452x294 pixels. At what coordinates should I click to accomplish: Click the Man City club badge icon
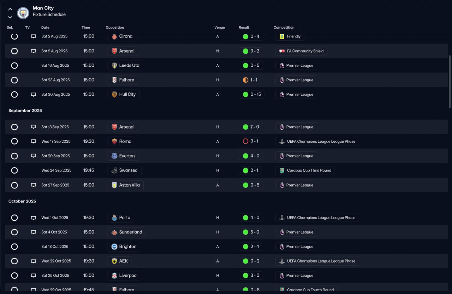[23, 13]
